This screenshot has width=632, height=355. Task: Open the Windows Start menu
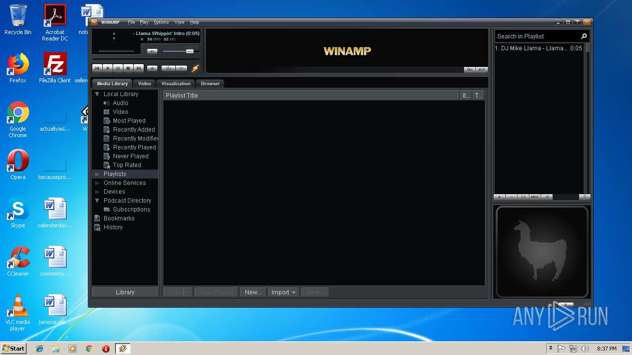pyautogui.click(x=13, y=348)
